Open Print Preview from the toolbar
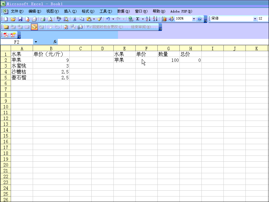Image resolution: width=269 pixels, height=202 pixels. (x=50, y=19)
